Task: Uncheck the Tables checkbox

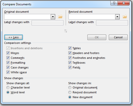Action: tap(70, 48)
